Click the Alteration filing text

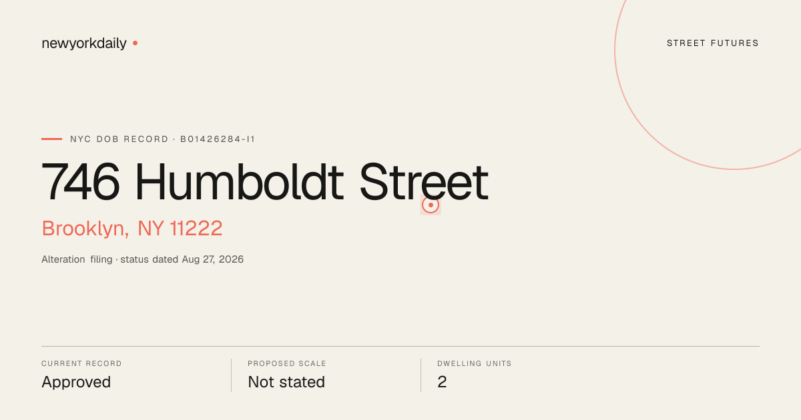[77, 259]
